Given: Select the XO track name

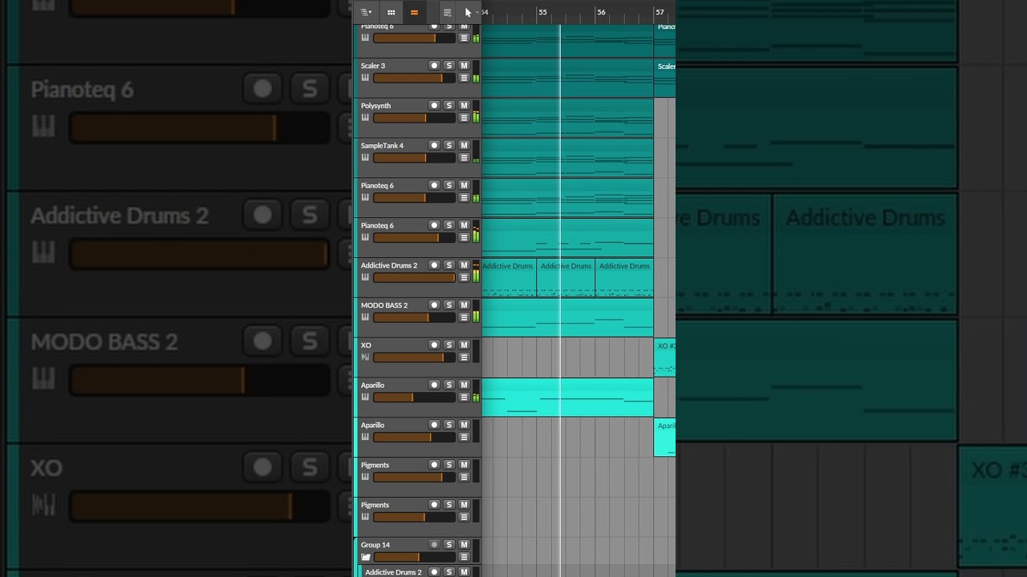Looking at the screenshot, I should pyautogui.click(x=366, y=345).
